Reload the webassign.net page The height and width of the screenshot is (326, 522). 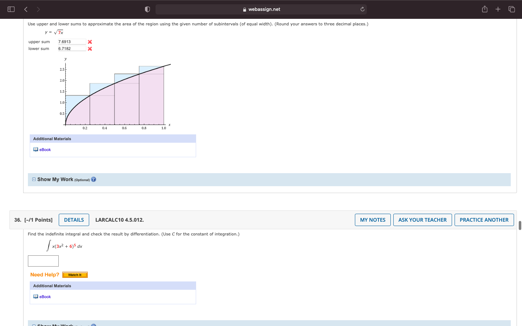[362, 9]
